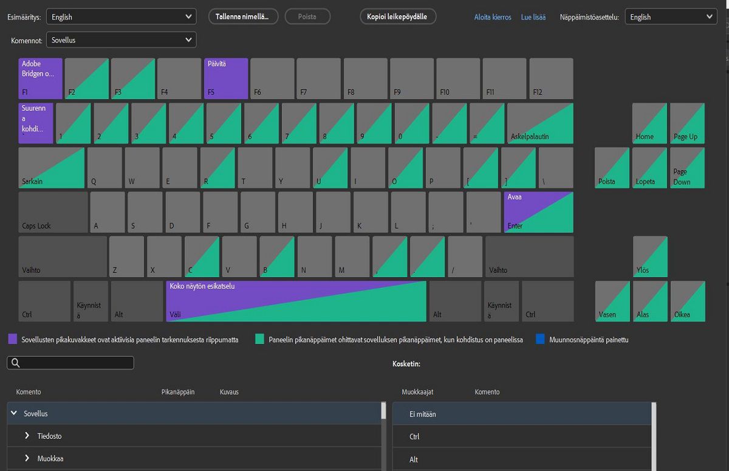Screen dimensions: 729x471
Task: Select the B key
Action: coord(277,256)
